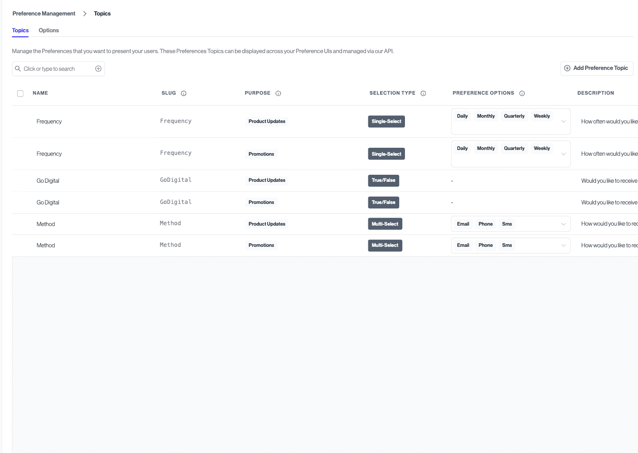Click the Email chip in Method Product Updates row
The width and height of the screenshot is (638, 453).
tap(463, 224)
